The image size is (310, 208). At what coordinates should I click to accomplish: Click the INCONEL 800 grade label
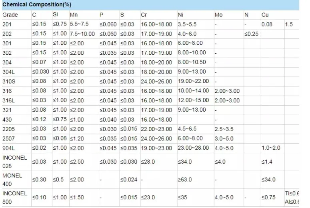point(14,197)
